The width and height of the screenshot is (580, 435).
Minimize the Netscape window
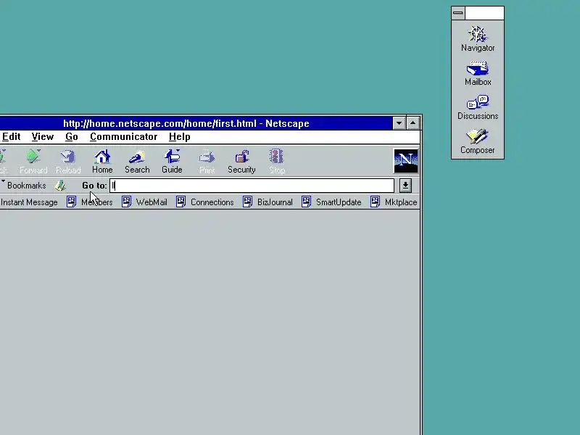[x=399, y=123]
